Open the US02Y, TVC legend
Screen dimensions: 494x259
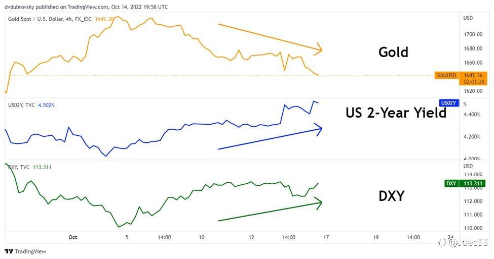tap(21, 105)
